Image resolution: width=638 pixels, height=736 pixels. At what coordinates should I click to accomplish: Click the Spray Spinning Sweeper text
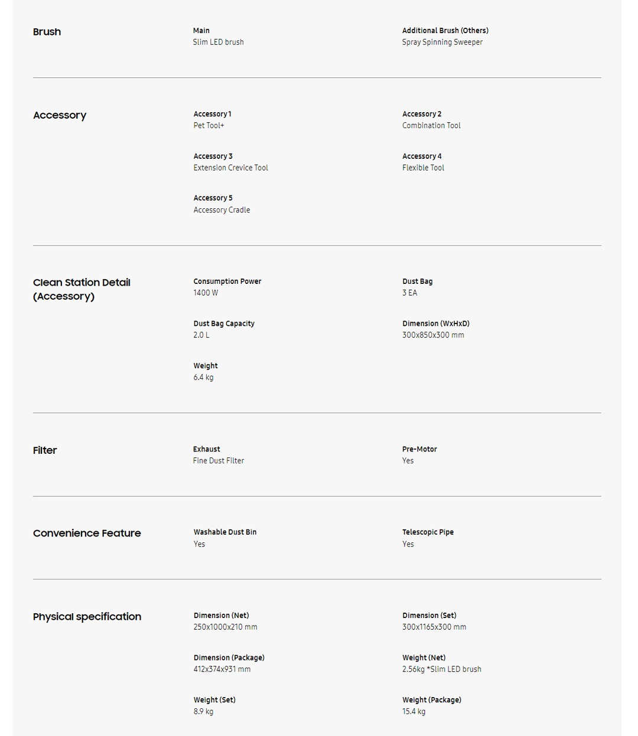tap(442, 42)
